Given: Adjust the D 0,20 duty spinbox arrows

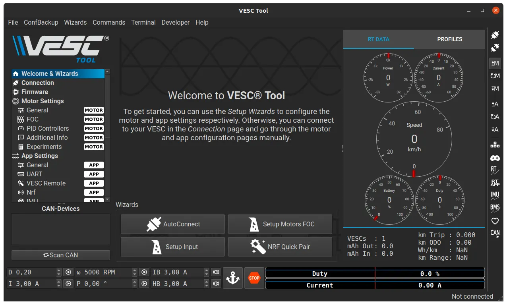Looking at the screenshot, I should click(59, 272).
